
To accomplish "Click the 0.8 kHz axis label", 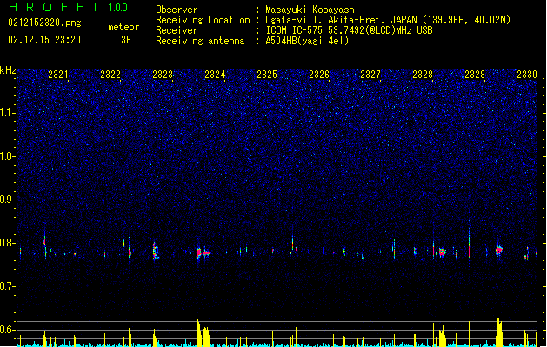I will tap(8, 243).
